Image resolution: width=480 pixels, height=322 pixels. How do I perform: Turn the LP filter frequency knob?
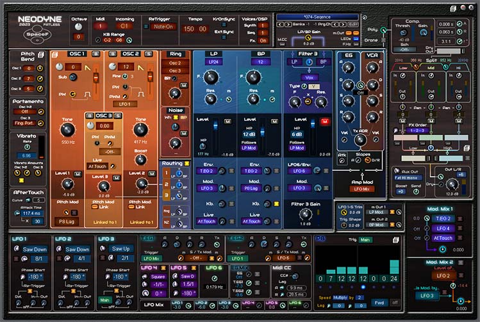211,77
